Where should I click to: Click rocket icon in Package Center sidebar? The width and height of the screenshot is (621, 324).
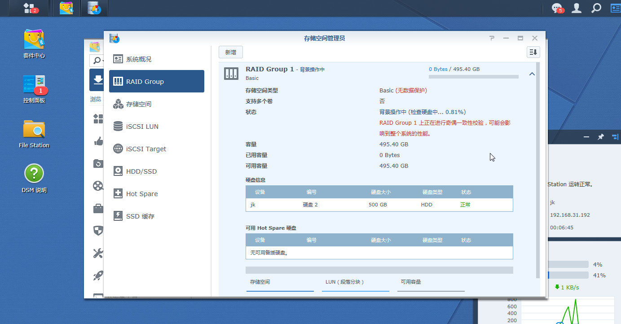[x=98, y=275]
